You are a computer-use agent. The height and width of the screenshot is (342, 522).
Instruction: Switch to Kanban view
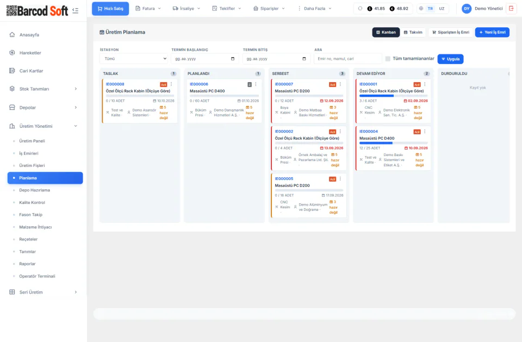pyautogui.click(x=386, y=32)
